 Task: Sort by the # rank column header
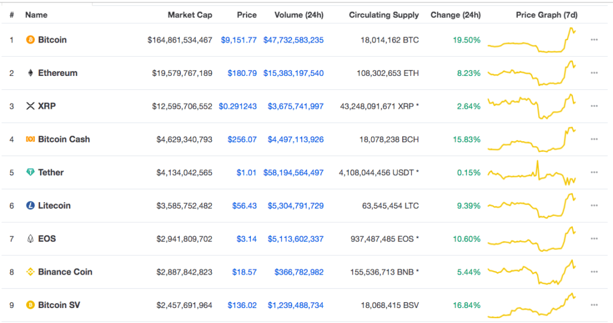(12, 15)
